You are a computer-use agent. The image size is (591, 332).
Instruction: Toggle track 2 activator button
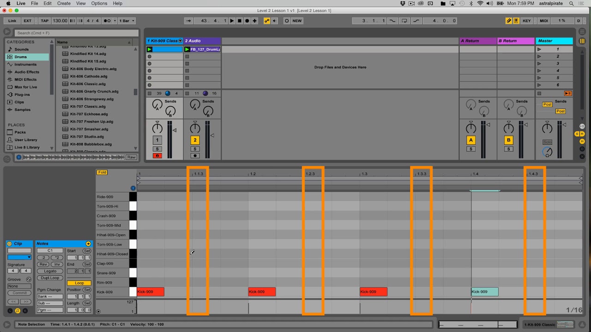[x=195, y=140]
